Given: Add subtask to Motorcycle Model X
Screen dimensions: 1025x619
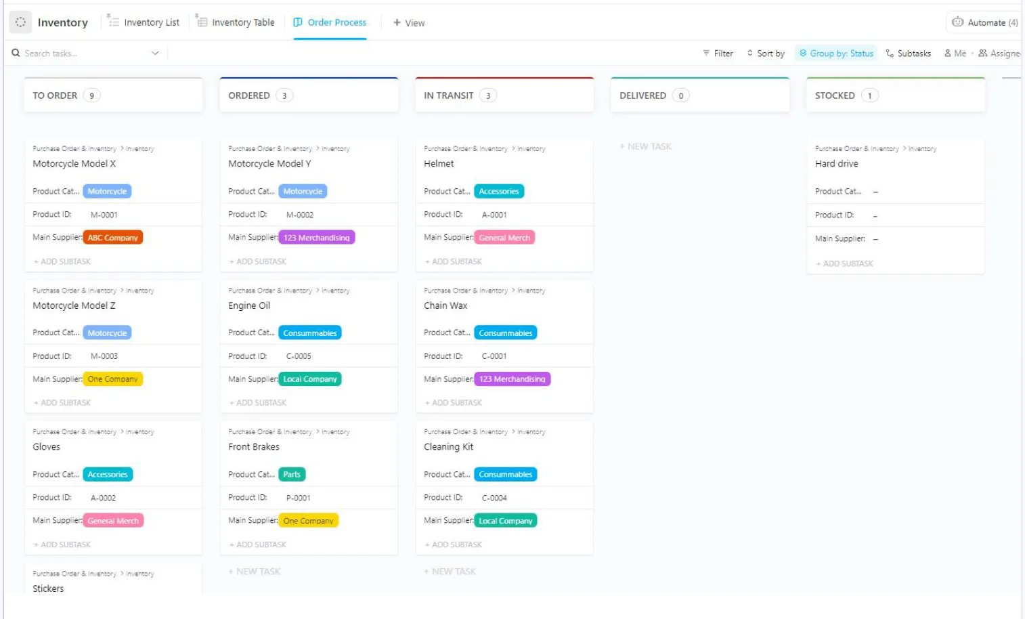Looking at the screenshot, I should pyautogui.click(x=62, y=261).
